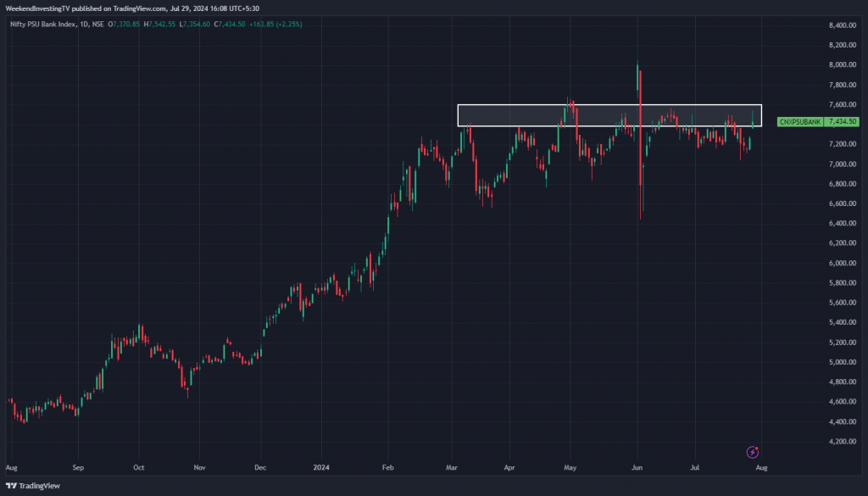Click the 1D interval in chart legend
868x496 pixels.
83,24
